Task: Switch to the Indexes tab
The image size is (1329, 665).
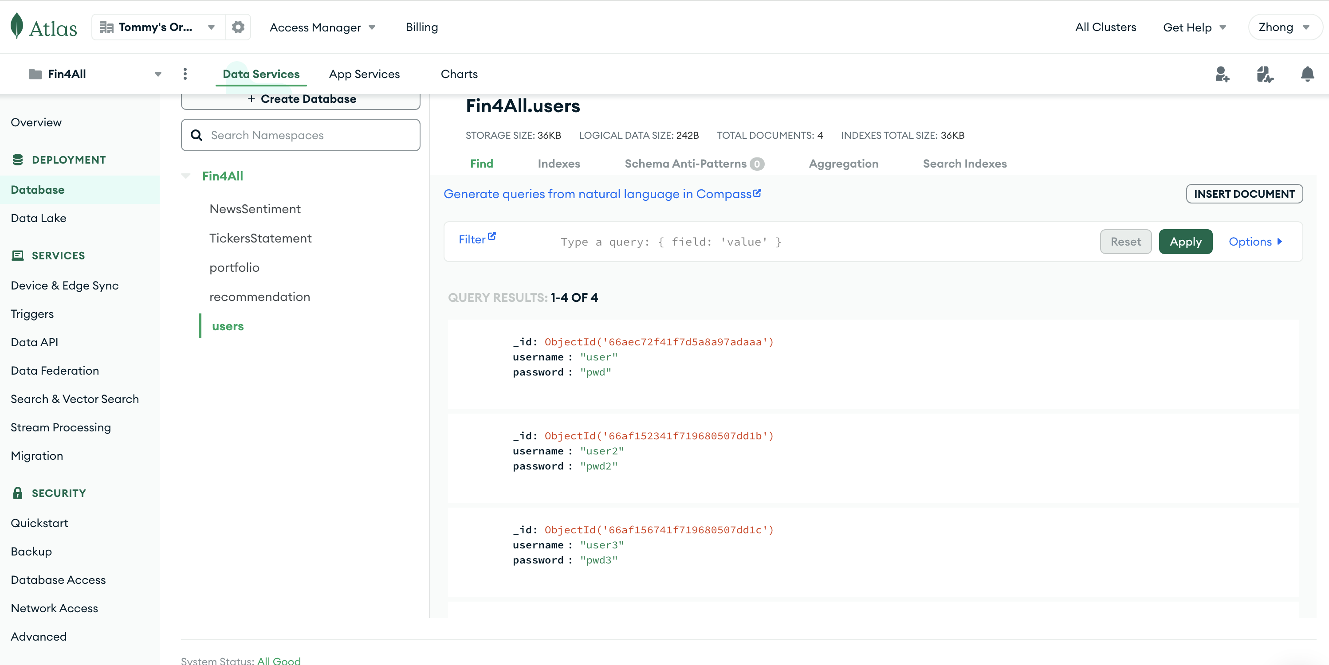Action: 559,164
